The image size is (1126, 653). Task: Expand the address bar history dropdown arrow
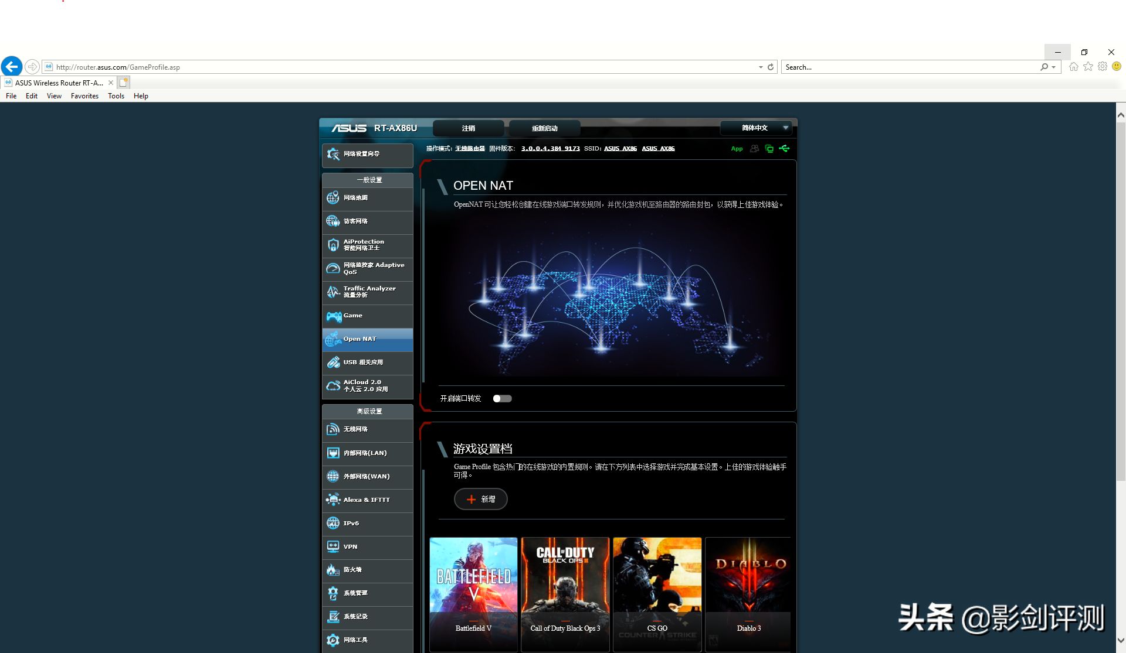pos(761,67)
